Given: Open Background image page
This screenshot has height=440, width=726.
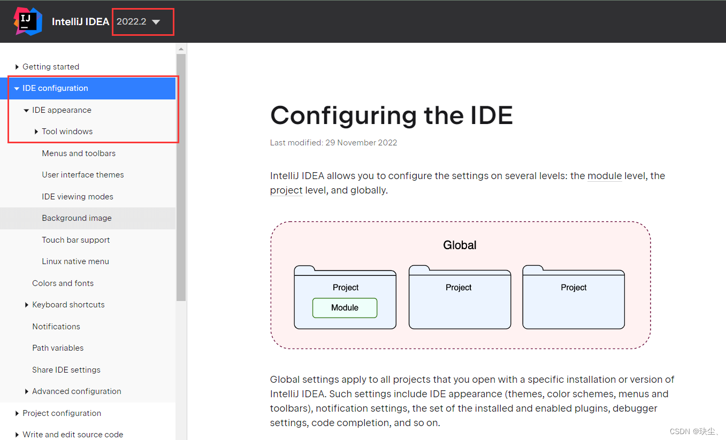Looking at the screenshot, I should [x=88, y=218].
